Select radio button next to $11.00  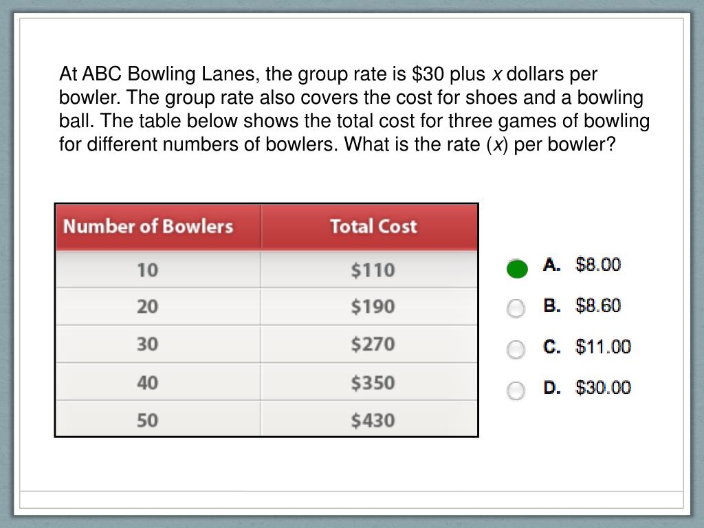pos(516,349)
